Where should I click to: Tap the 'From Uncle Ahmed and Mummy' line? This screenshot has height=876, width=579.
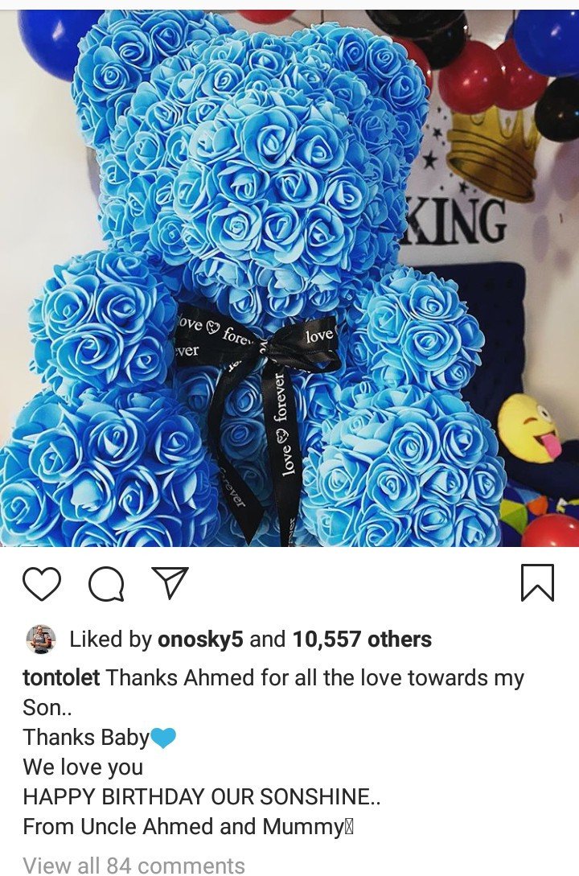[189, 827]
